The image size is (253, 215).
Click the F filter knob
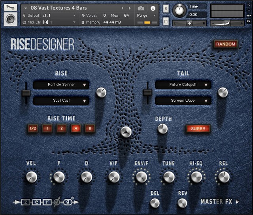pos(59,177)
